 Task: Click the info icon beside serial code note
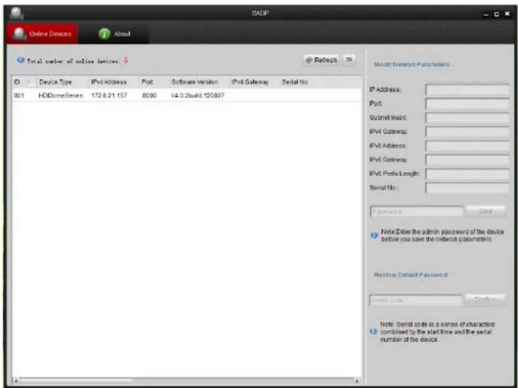pos(373,331)
